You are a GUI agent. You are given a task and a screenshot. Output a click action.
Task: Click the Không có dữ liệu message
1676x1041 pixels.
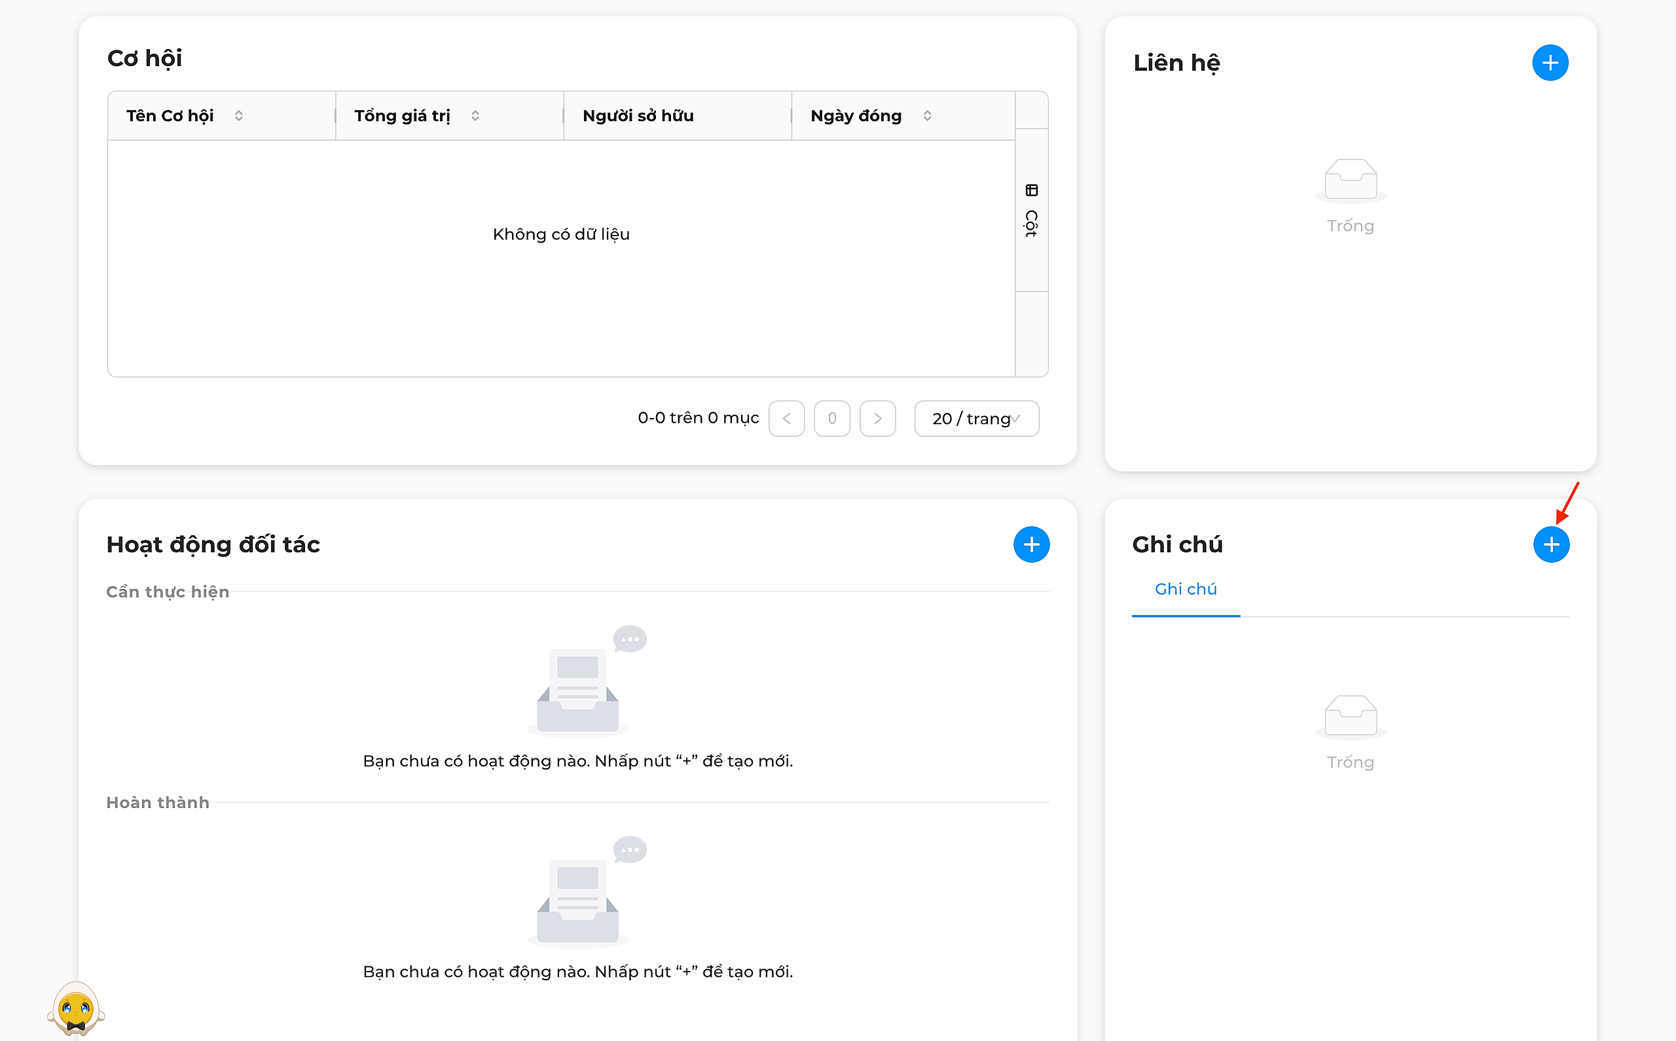[x=560, y=234]
